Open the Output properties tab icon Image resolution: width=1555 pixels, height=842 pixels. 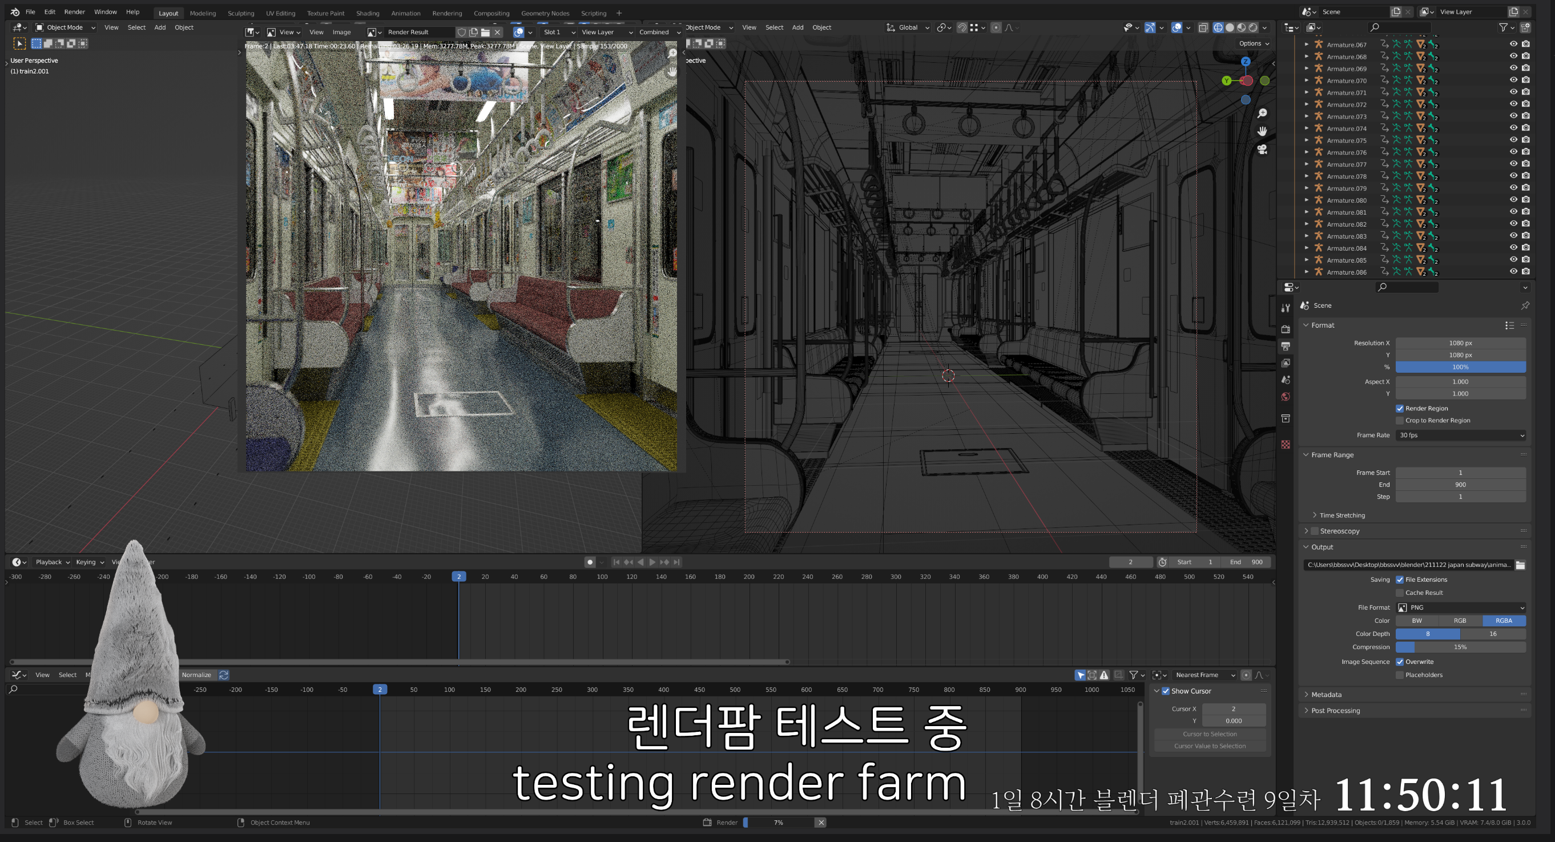click(x=1285, y=347)
